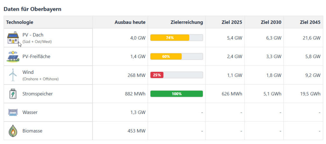This screenshot has height=144, width=326.
Task: Click the Daten für Oberbayern heading
Action: (32, 9)
